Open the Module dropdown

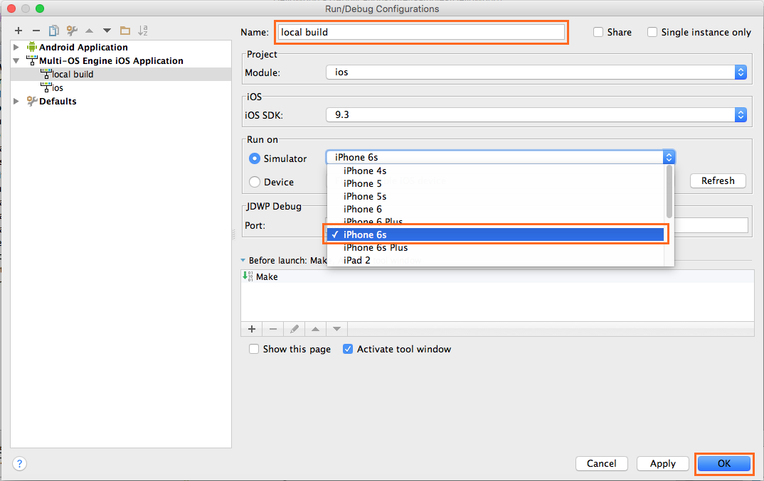pyautogui.click(x=741, y=72)
